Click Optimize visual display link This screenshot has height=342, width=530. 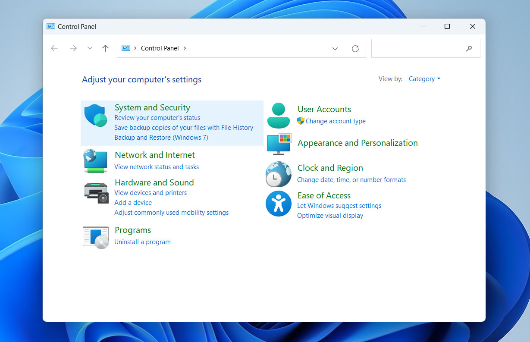click(330, 216)
